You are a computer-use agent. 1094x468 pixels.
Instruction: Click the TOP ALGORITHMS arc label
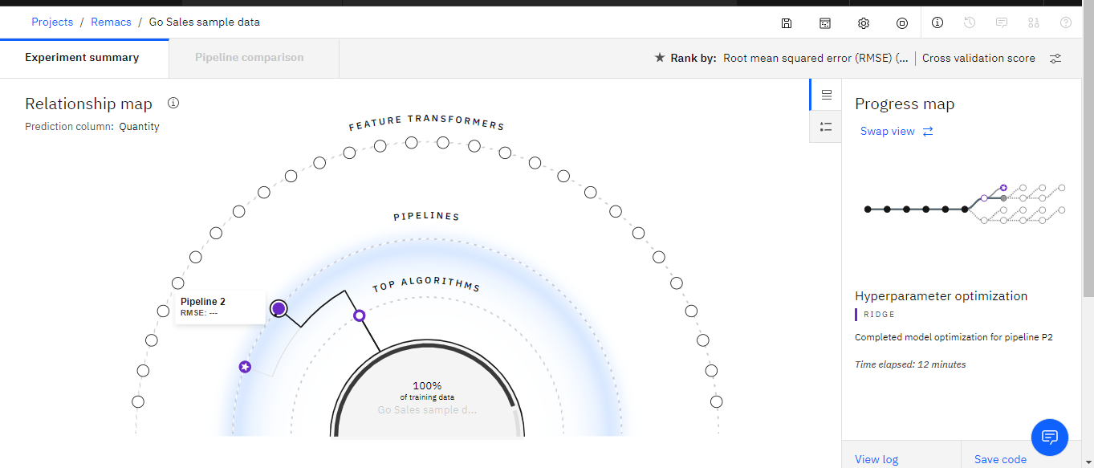(426, 284)
